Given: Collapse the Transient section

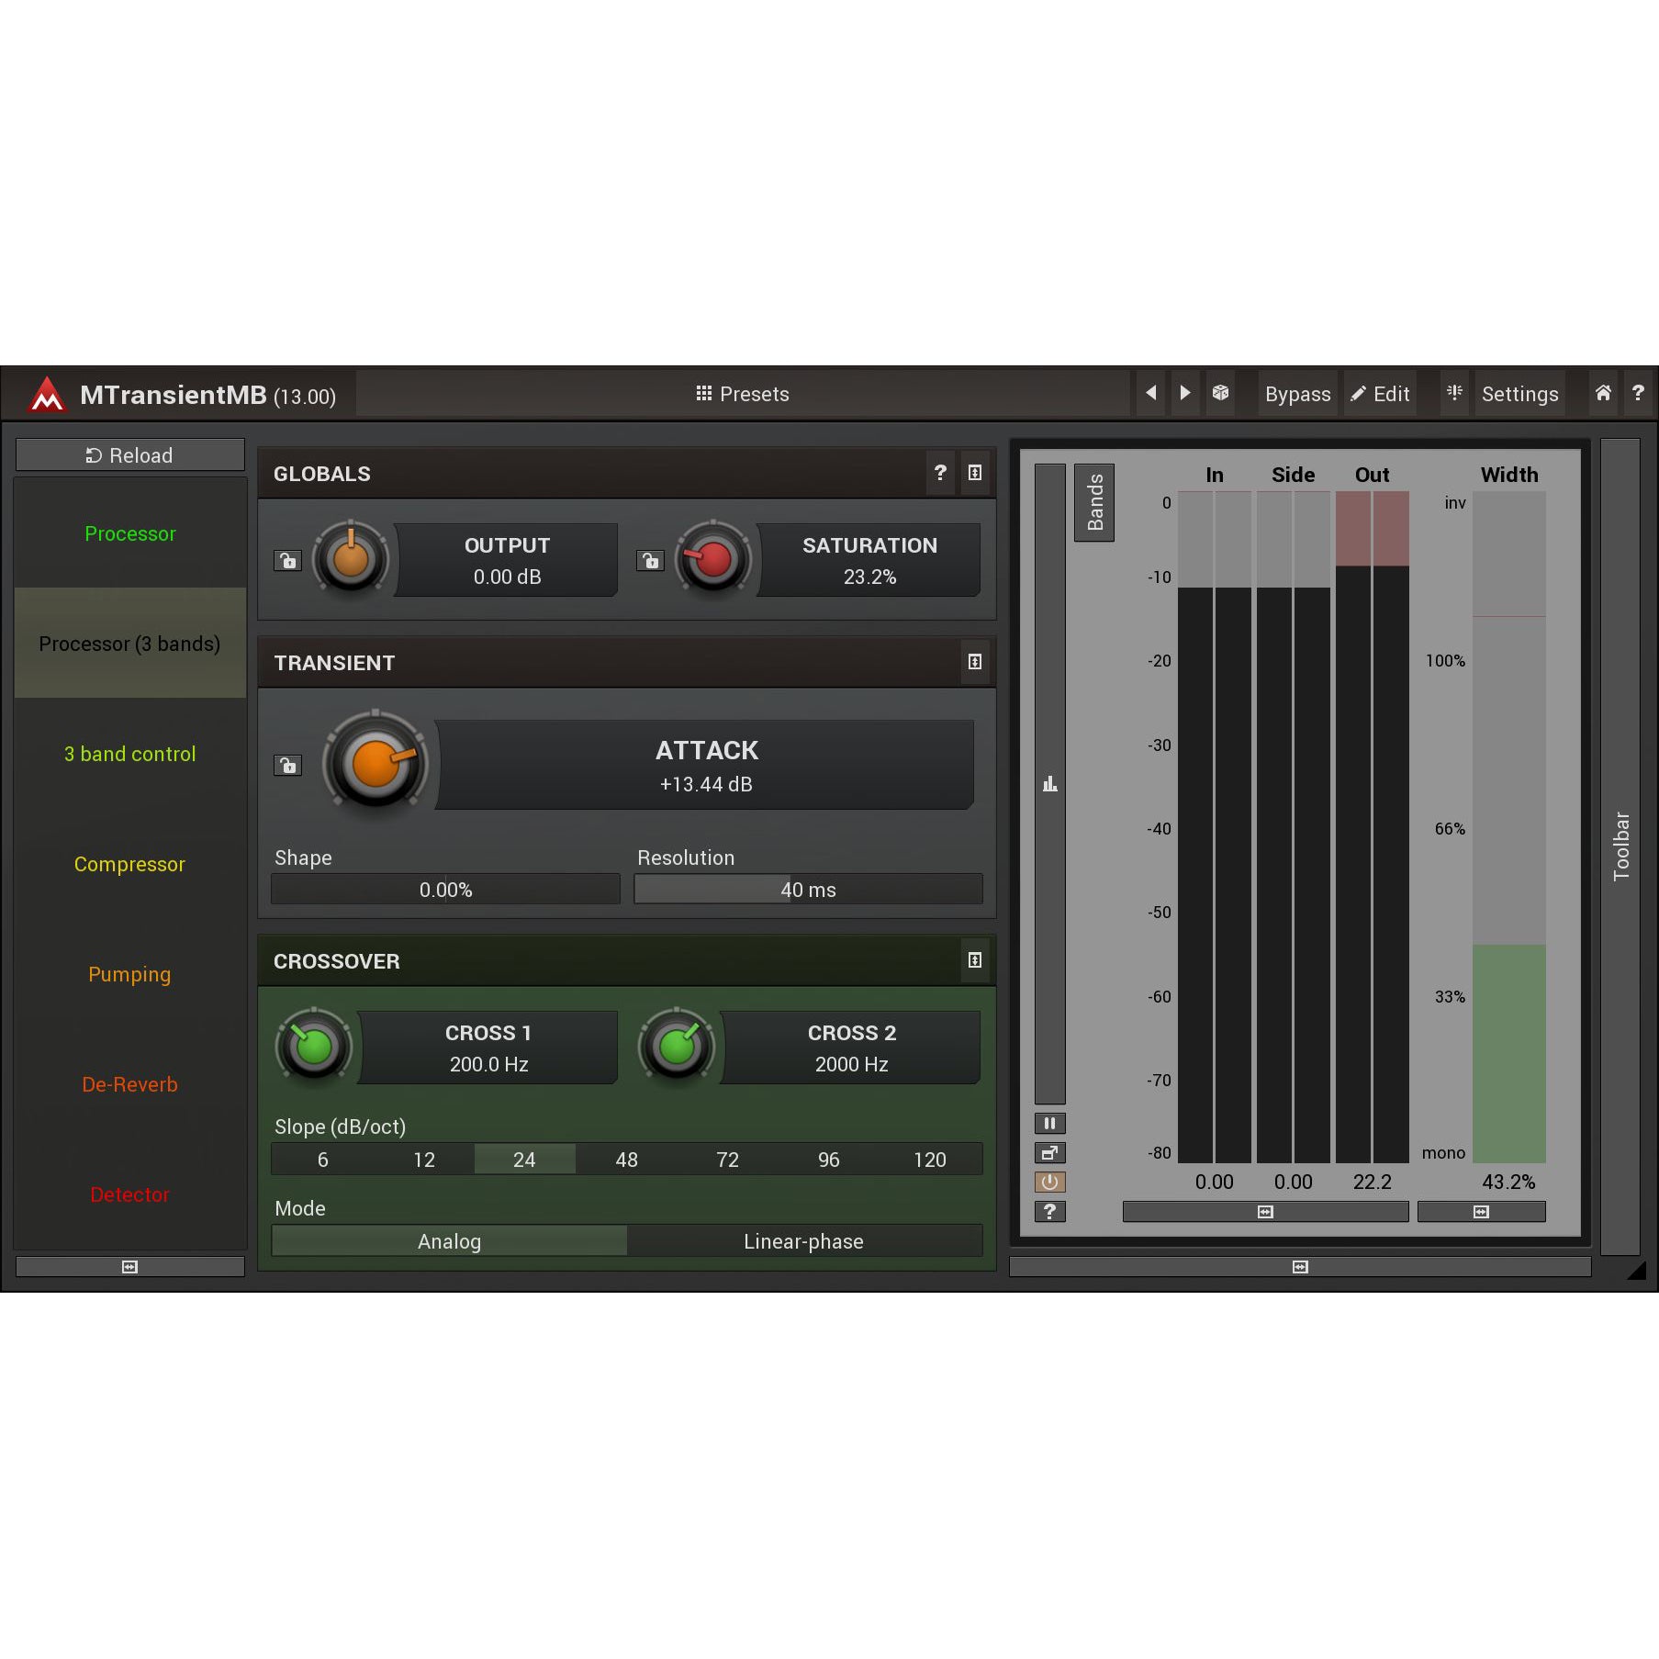Looking at the screenshot, I should [x=975, y=662].
